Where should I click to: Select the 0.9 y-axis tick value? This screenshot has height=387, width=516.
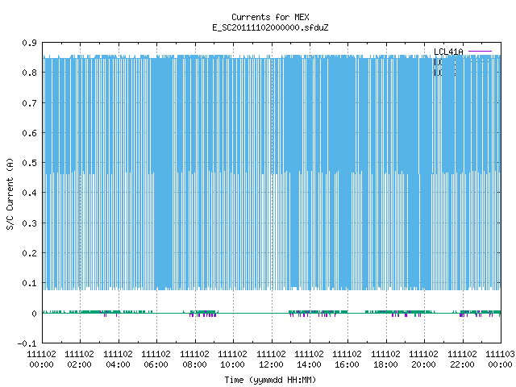29,43
